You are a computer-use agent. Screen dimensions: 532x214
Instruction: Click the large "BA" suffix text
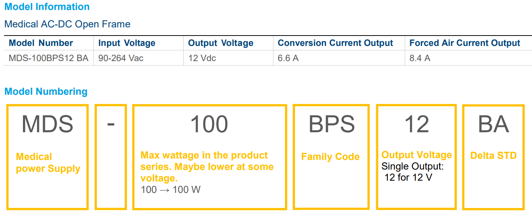tap(493, 124)
